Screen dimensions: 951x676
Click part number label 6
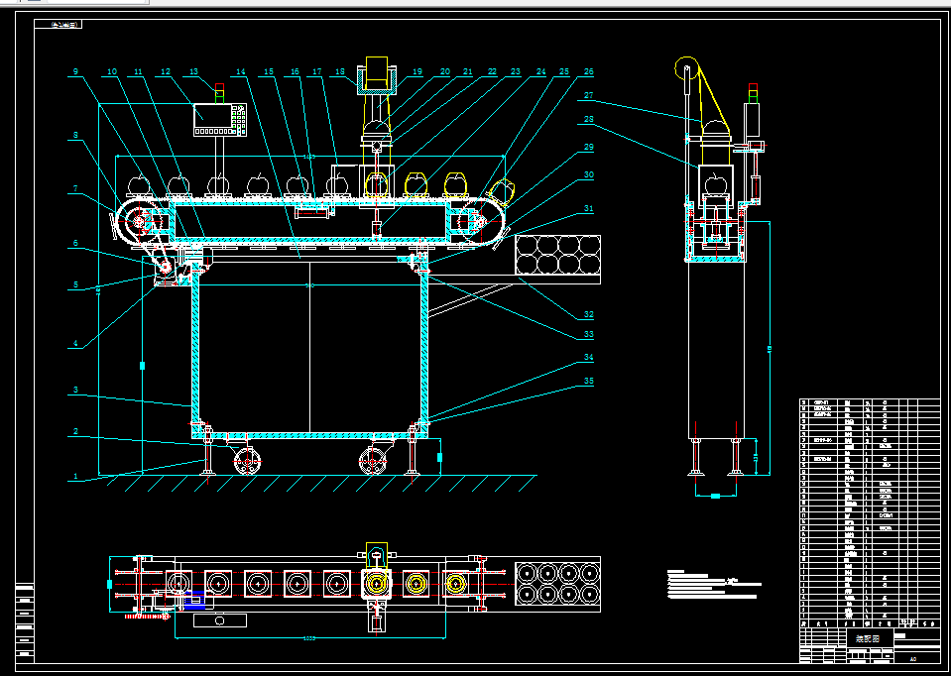pos(75,243)
